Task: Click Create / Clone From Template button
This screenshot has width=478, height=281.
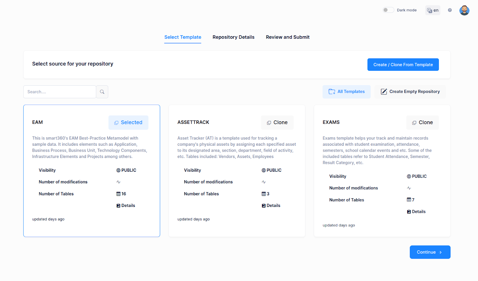Action: coord(403,65)
